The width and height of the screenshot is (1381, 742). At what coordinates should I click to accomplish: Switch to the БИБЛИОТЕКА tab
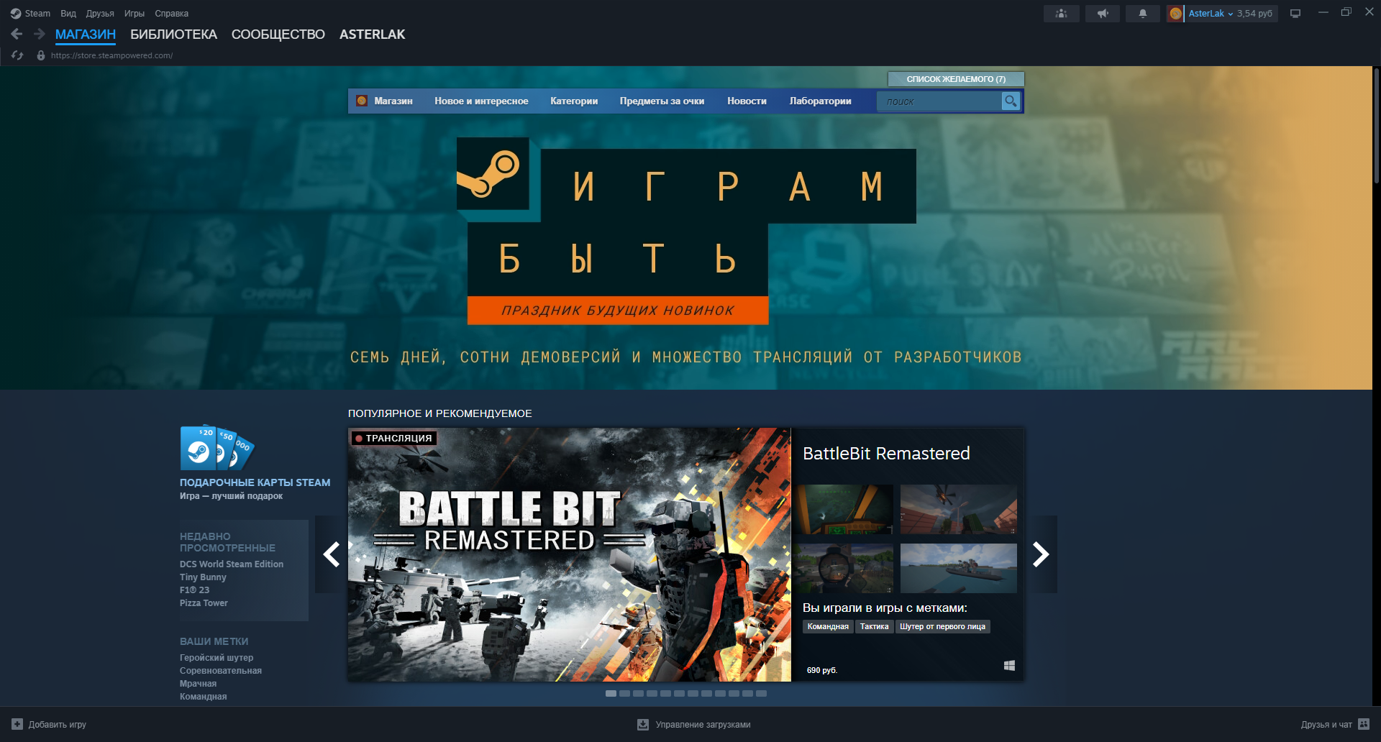coord(173,35)
